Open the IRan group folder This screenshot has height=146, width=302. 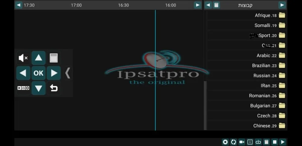246,86
